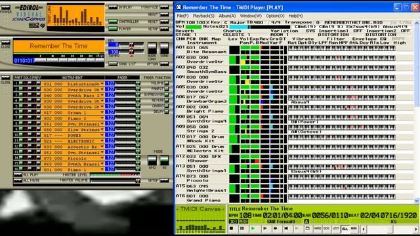
Task: Click the AUDIO CONV button in Edirol
Action: tap(152, 49)
